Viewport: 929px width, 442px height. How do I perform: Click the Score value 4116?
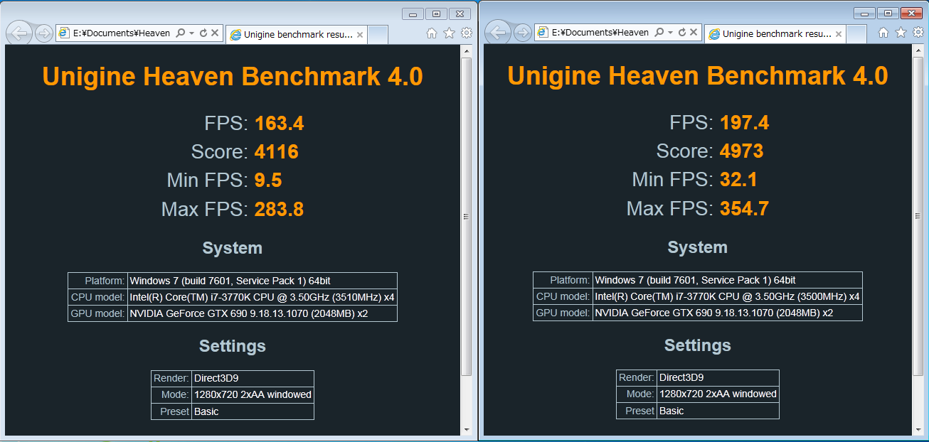[277, 152]
